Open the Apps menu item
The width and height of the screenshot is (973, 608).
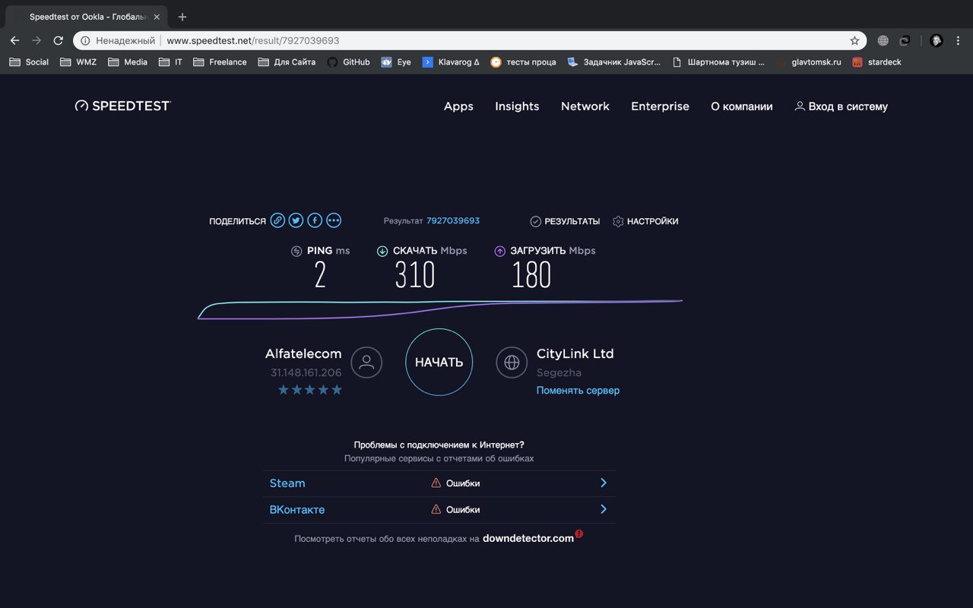(458, 106)
